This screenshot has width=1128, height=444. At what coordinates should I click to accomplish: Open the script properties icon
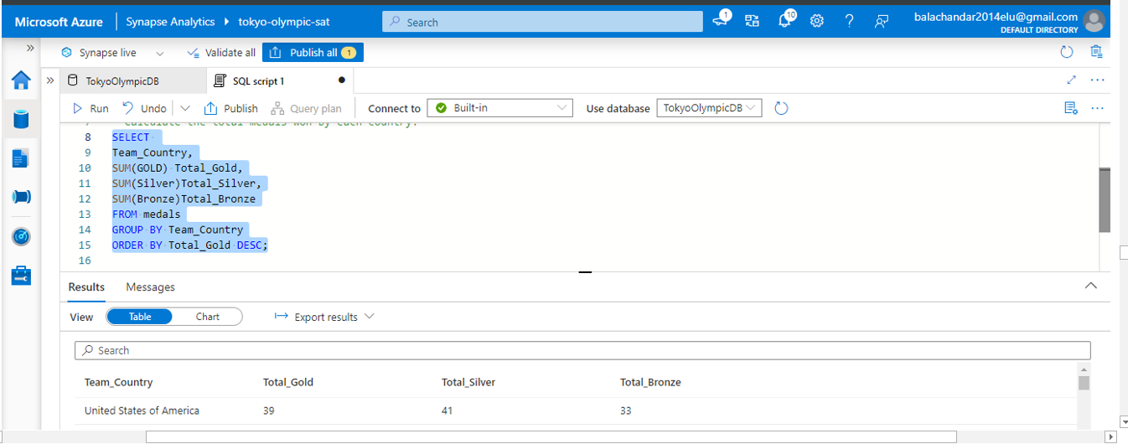click(1070, 108)
